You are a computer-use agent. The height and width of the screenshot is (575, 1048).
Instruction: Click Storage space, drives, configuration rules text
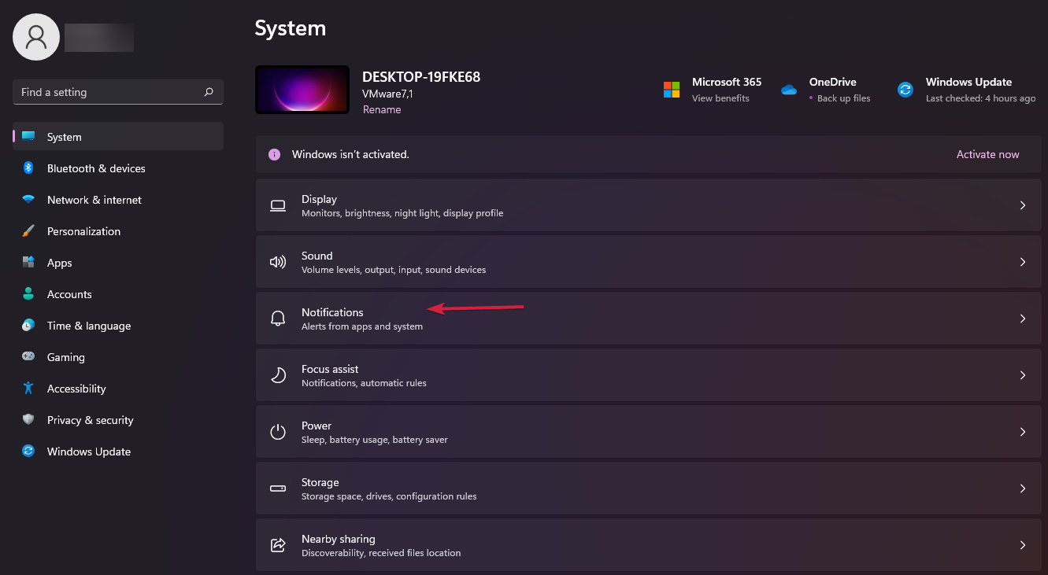[389, 496]
